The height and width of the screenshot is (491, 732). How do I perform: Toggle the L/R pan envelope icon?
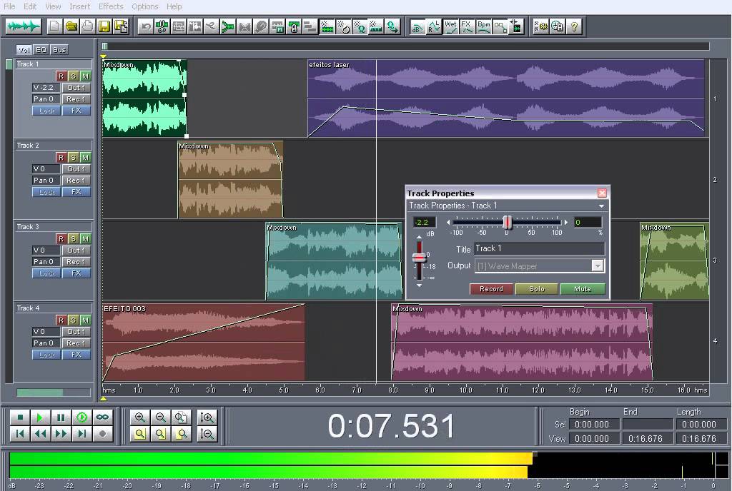(434, 26)
